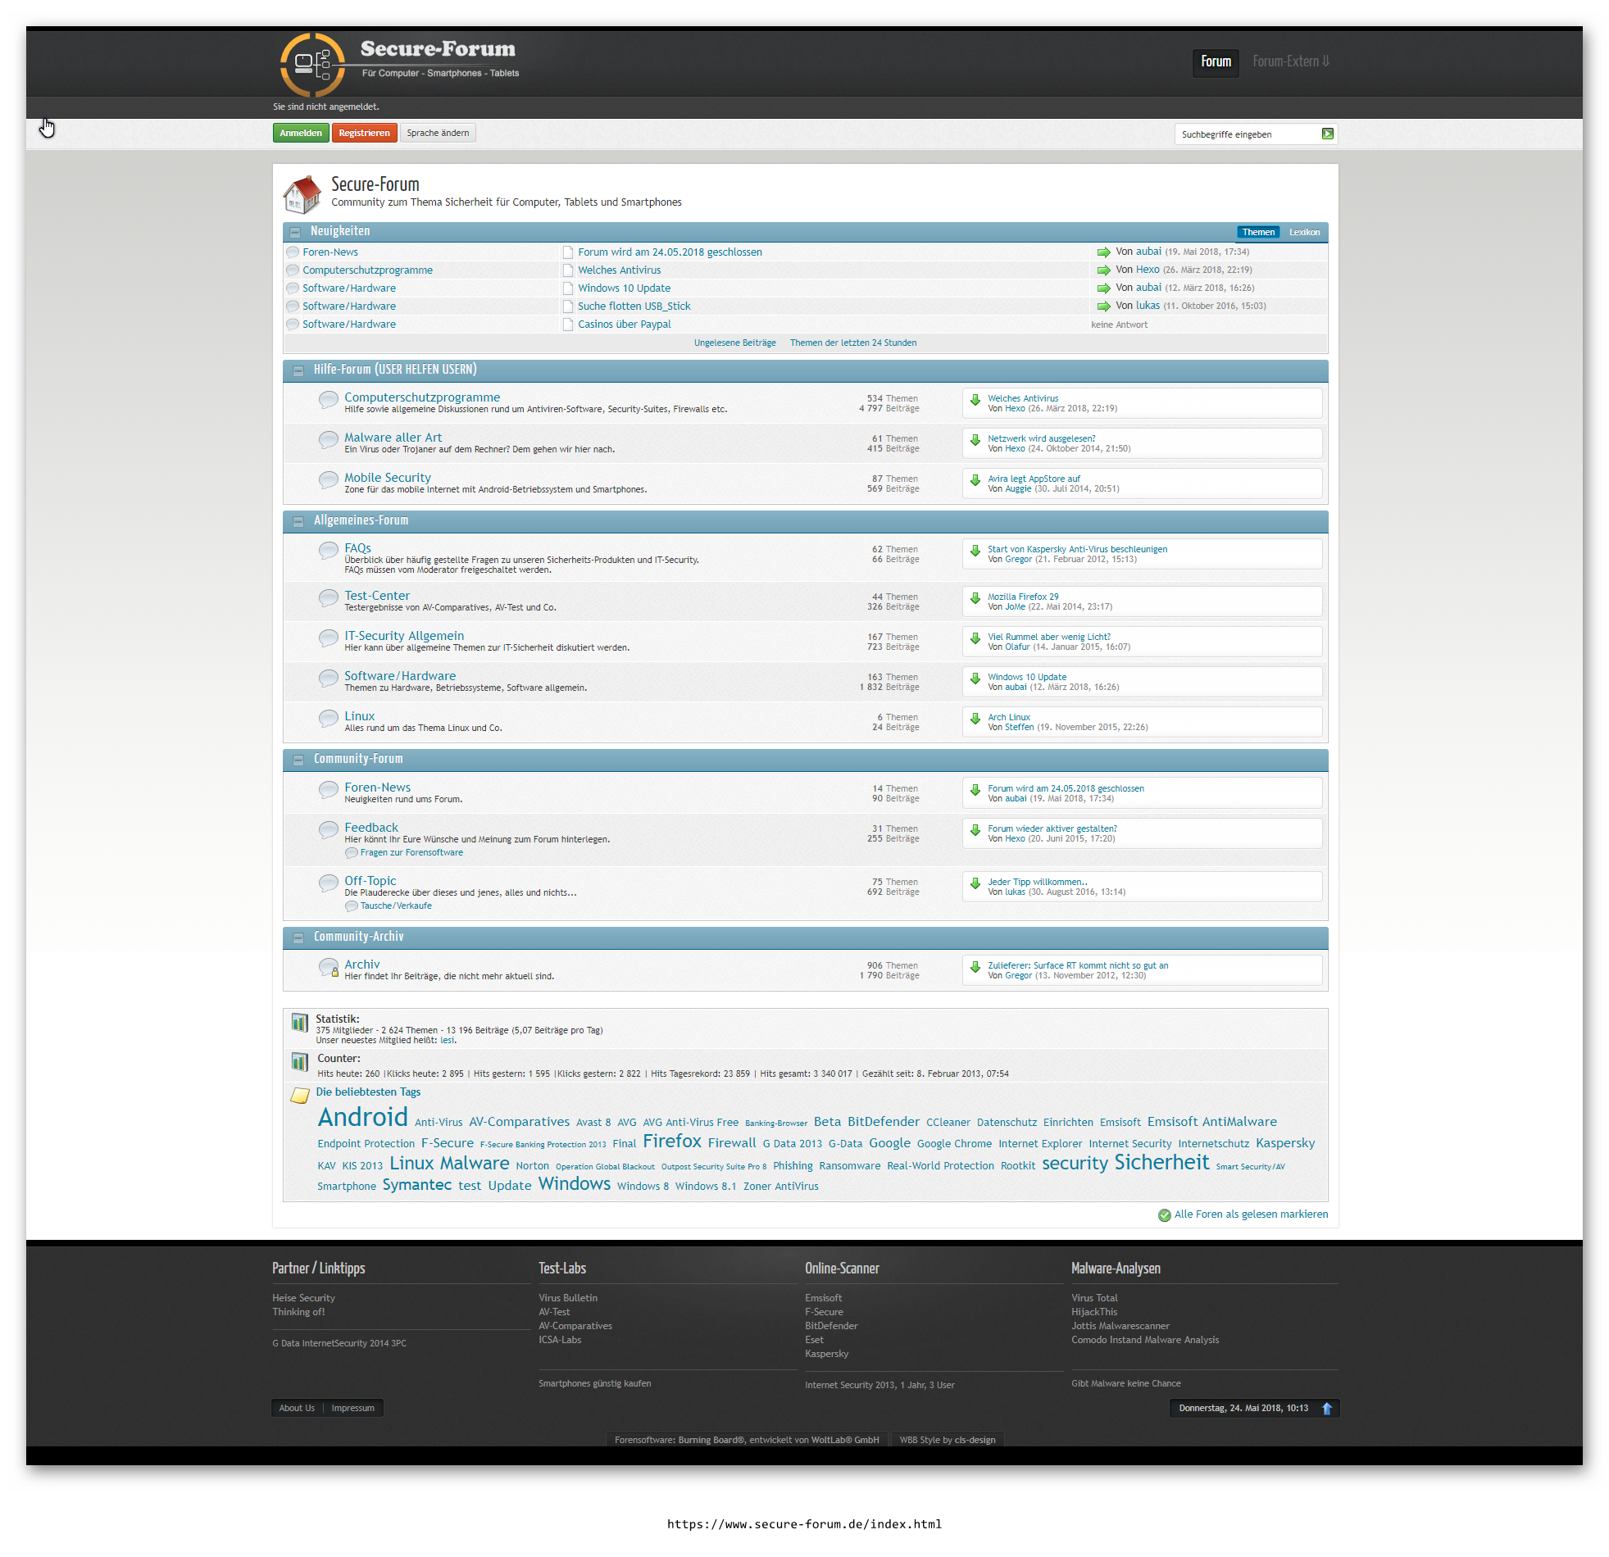Click the green arrow next to Arch Linux
The image size is (1609, 1557).
pyautogui.click(x=975, y=719)
